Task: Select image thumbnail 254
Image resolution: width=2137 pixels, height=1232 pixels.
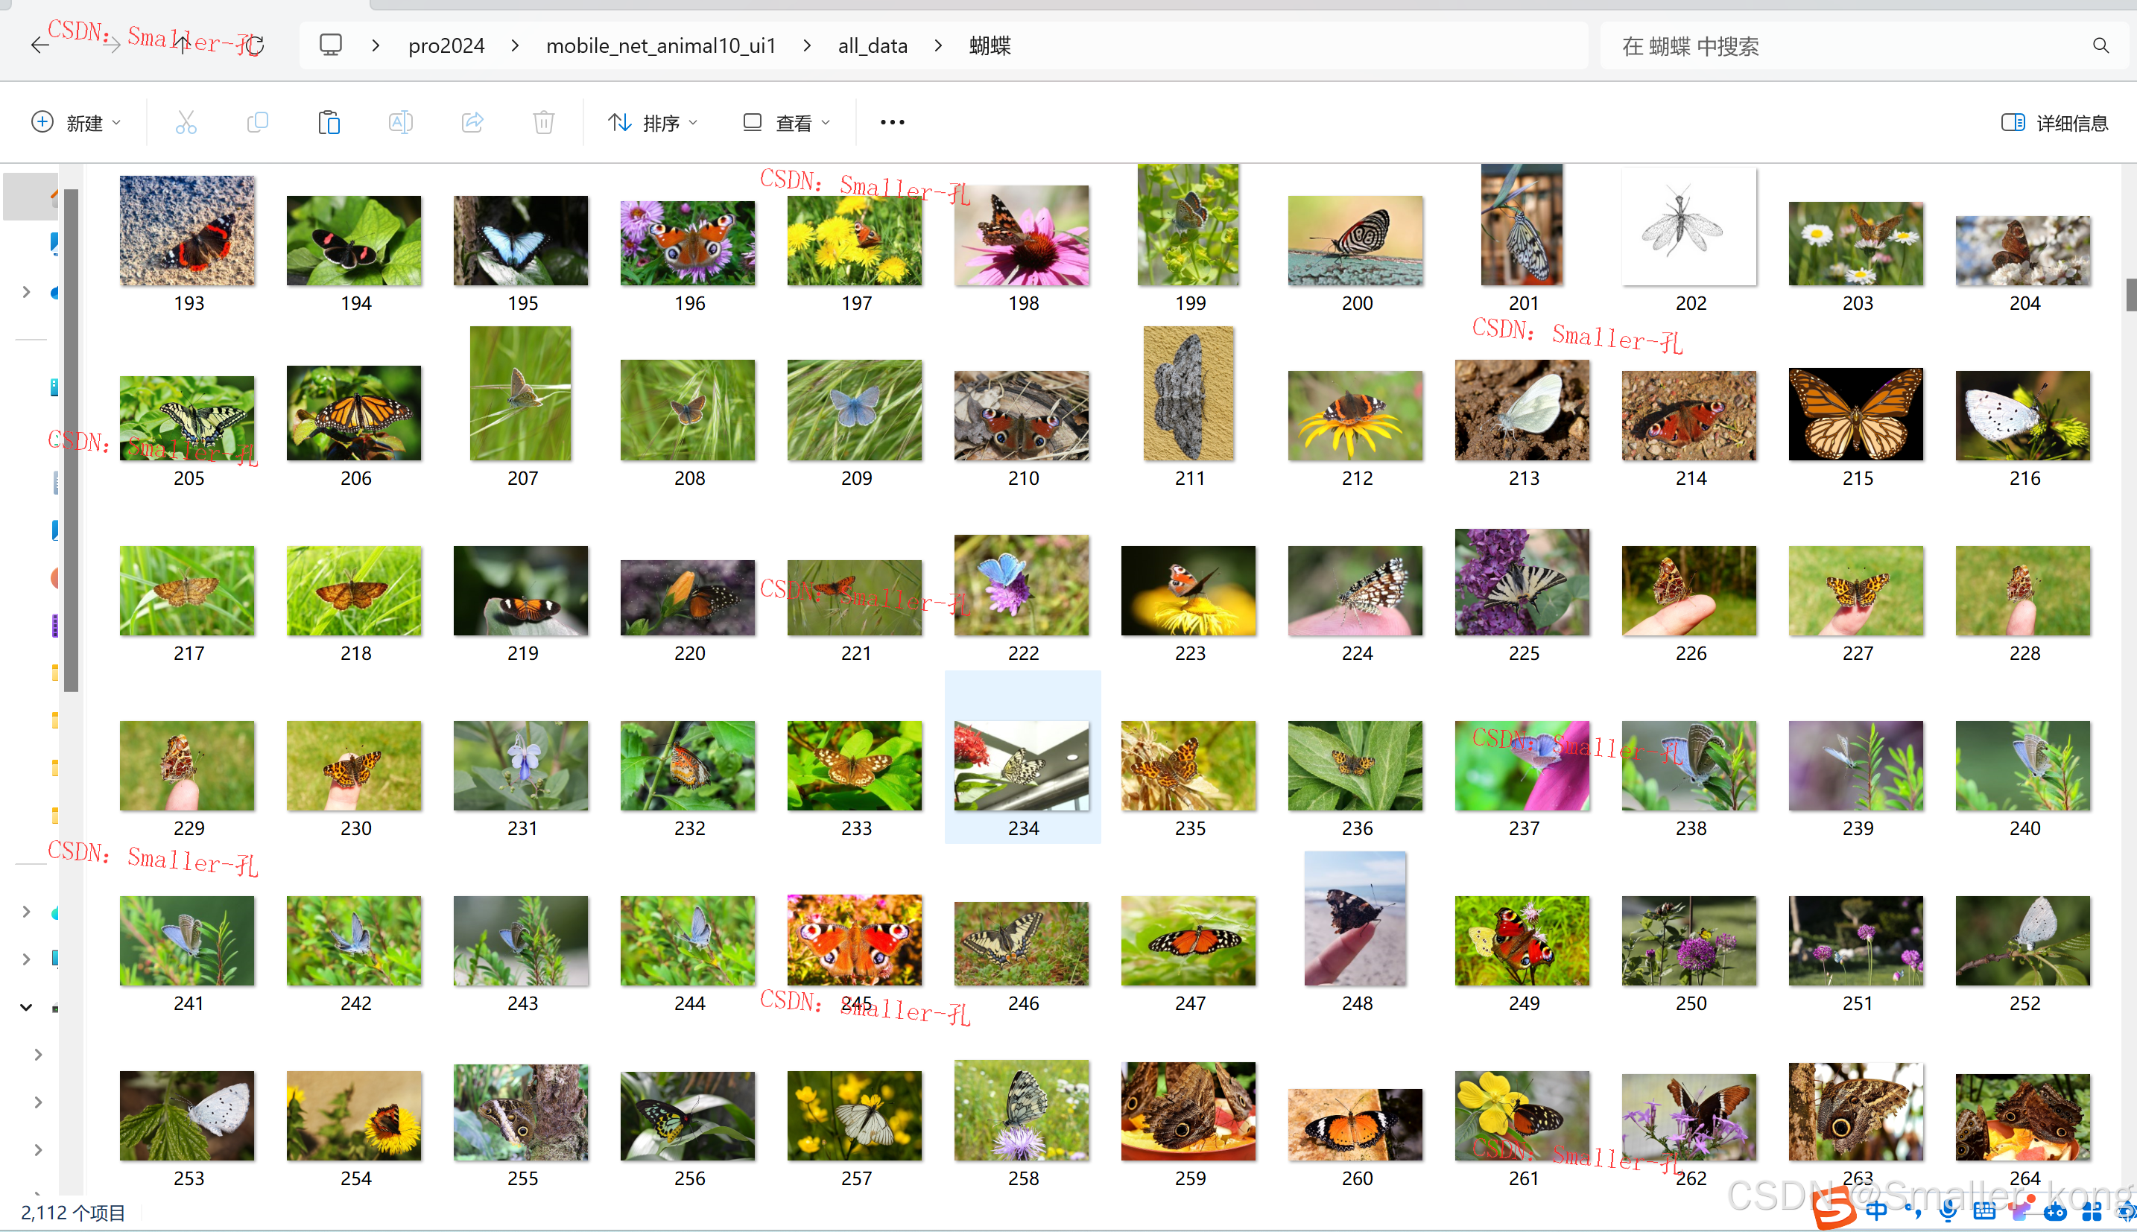Action: [354, 1116]
